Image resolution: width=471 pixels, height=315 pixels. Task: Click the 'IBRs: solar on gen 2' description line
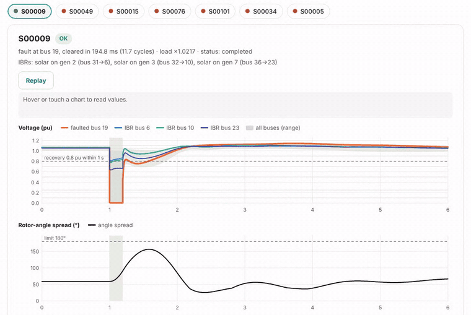(147, 62)
